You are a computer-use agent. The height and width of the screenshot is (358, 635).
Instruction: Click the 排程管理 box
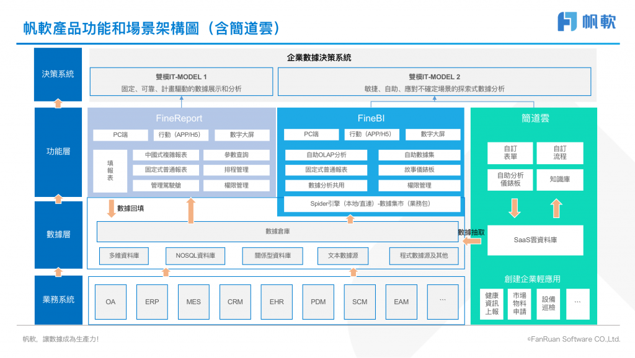tap(236, 170)
